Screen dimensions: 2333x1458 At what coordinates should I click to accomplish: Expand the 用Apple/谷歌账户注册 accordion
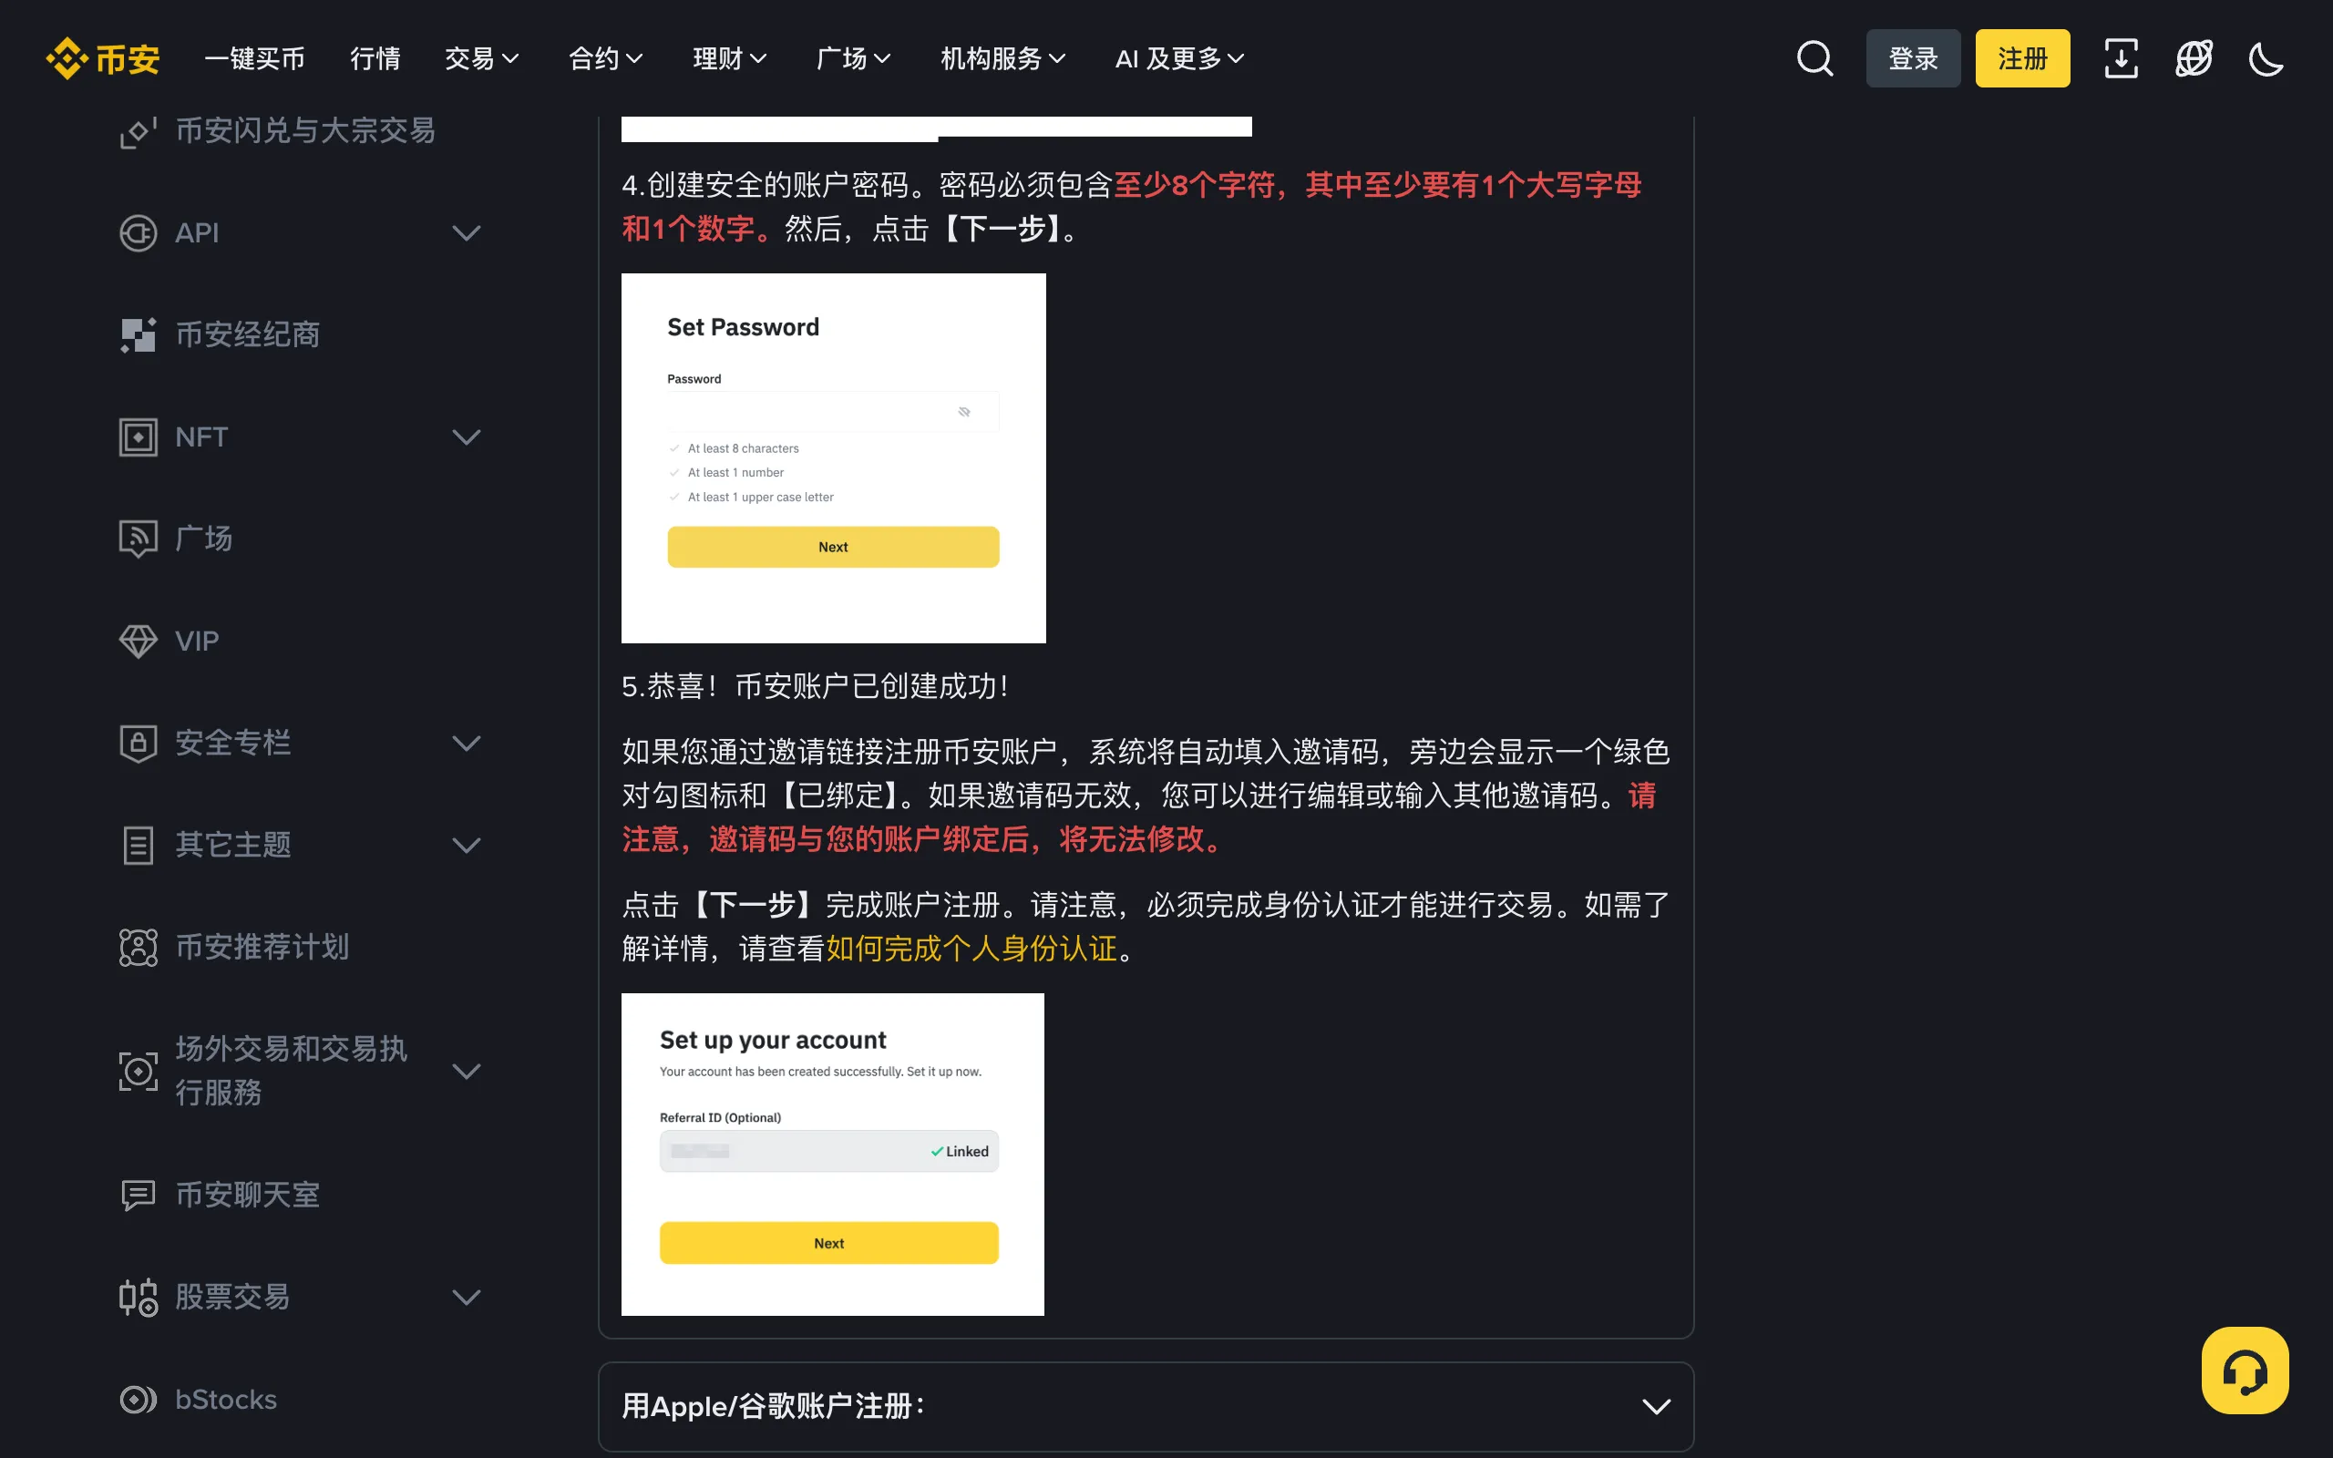coord(1146,1406)
